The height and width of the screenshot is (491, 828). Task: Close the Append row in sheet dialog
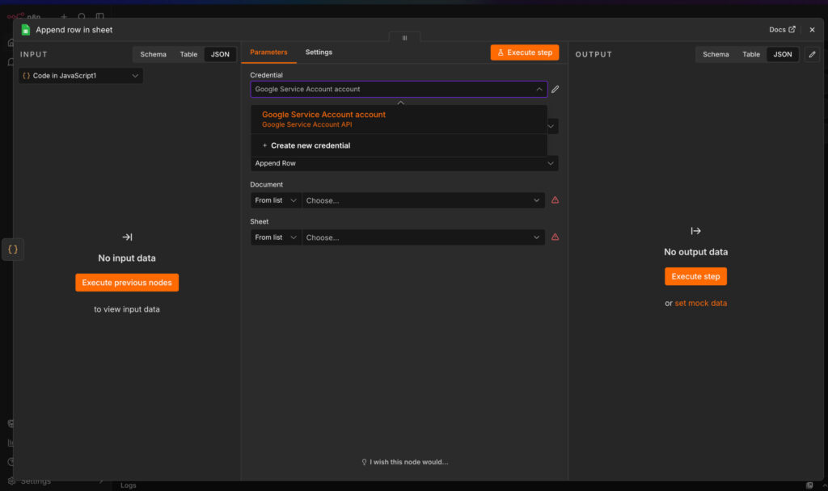812,30
